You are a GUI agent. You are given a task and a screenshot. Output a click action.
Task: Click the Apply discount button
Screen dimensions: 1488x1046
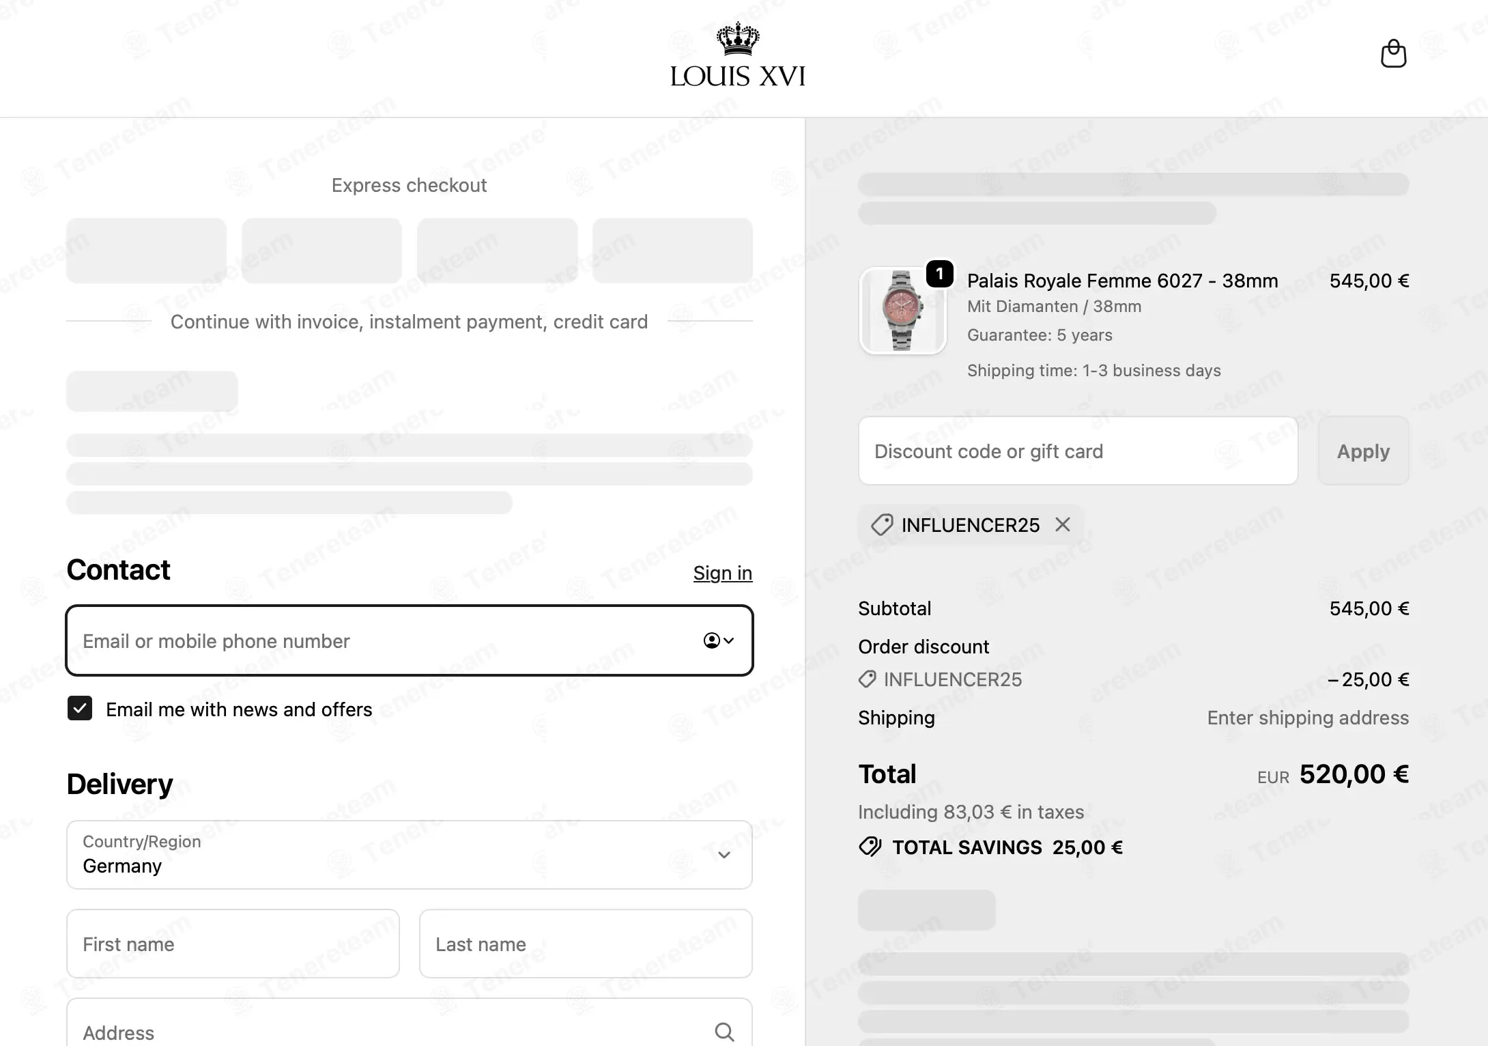[x=1363, y=451]
